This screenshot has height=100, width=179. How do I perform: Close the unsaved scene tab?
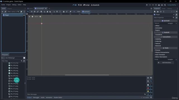[46, 9]
